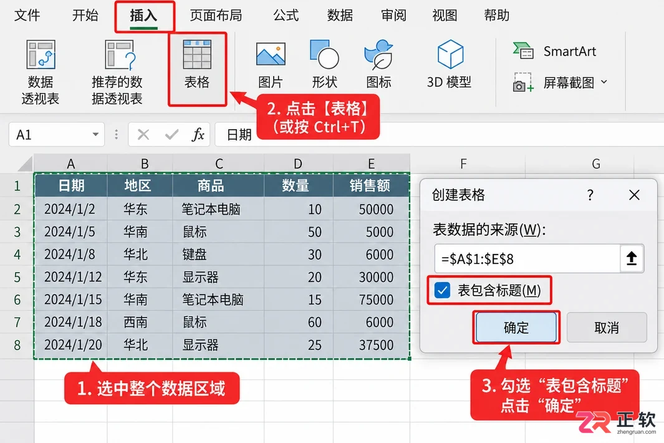Insert an icon via 图标

click(378, 64)
